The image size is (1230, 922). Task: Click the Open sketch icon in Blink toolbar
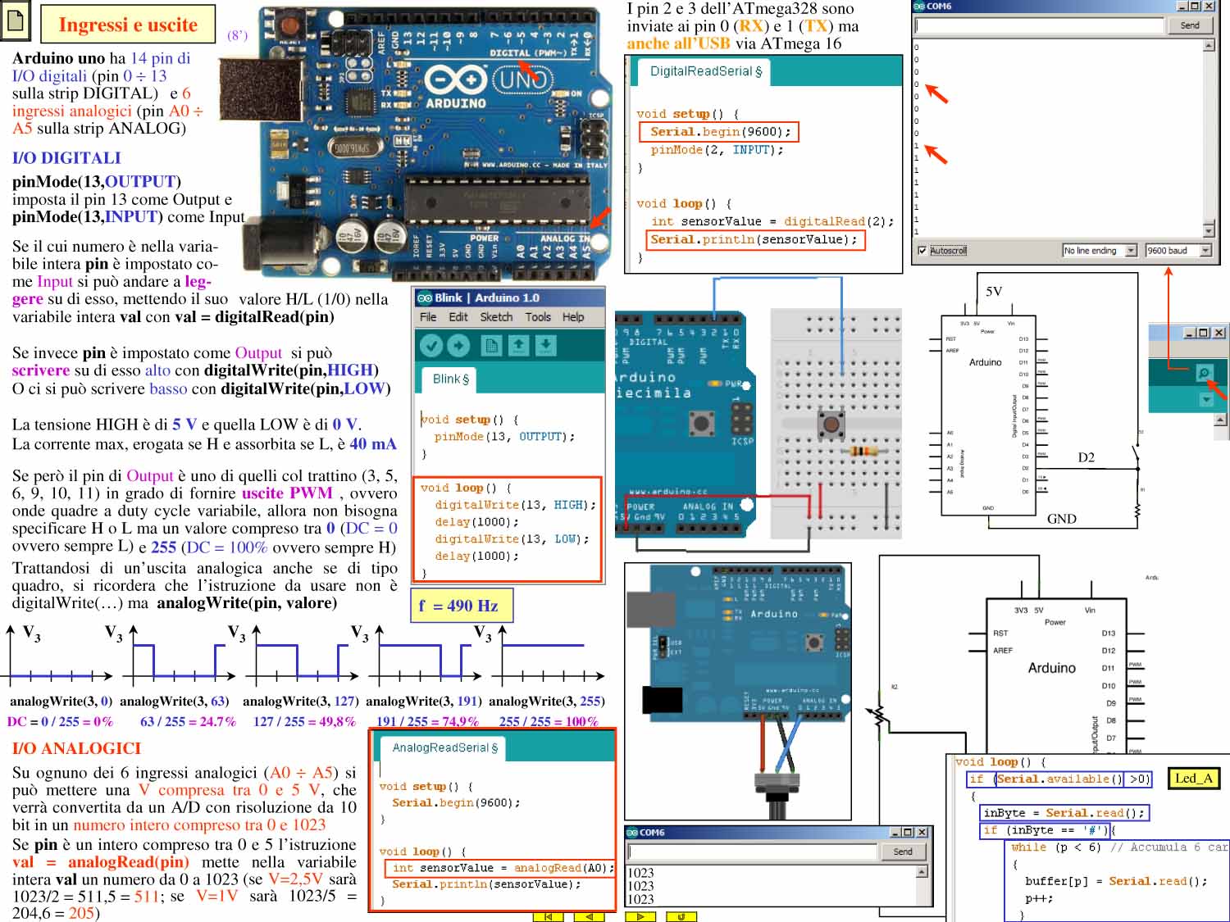pos(518,346)
